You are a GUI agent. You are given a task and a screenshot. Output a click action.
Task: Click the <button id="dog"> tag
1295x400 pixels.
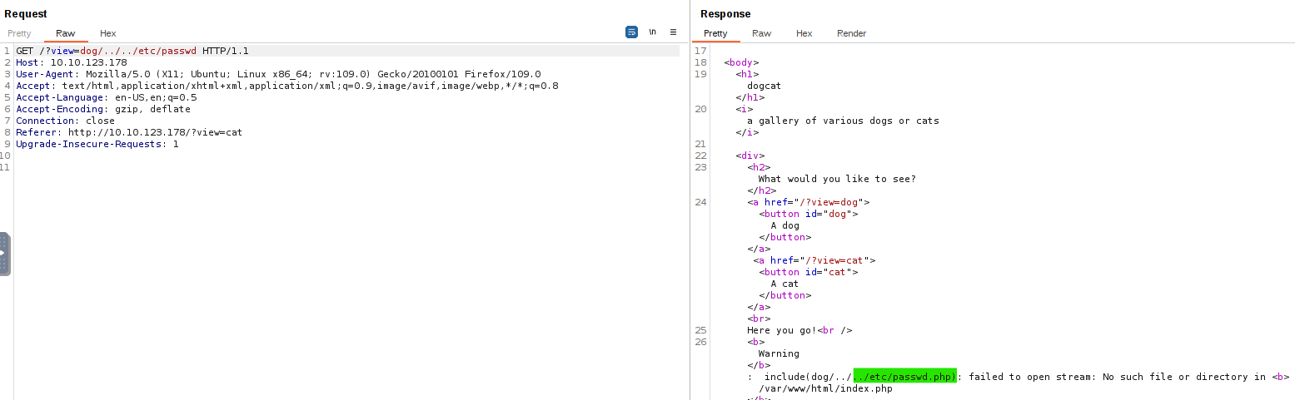808,214
